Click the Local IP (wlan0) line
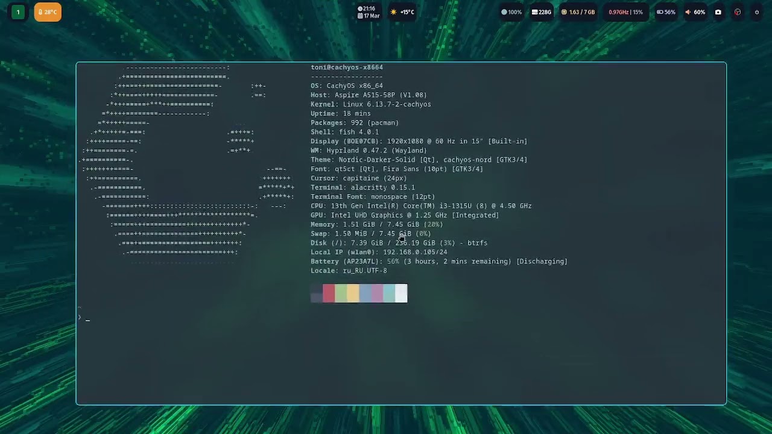The height and width of the screenshot is (434, 772). coord(379,253)
